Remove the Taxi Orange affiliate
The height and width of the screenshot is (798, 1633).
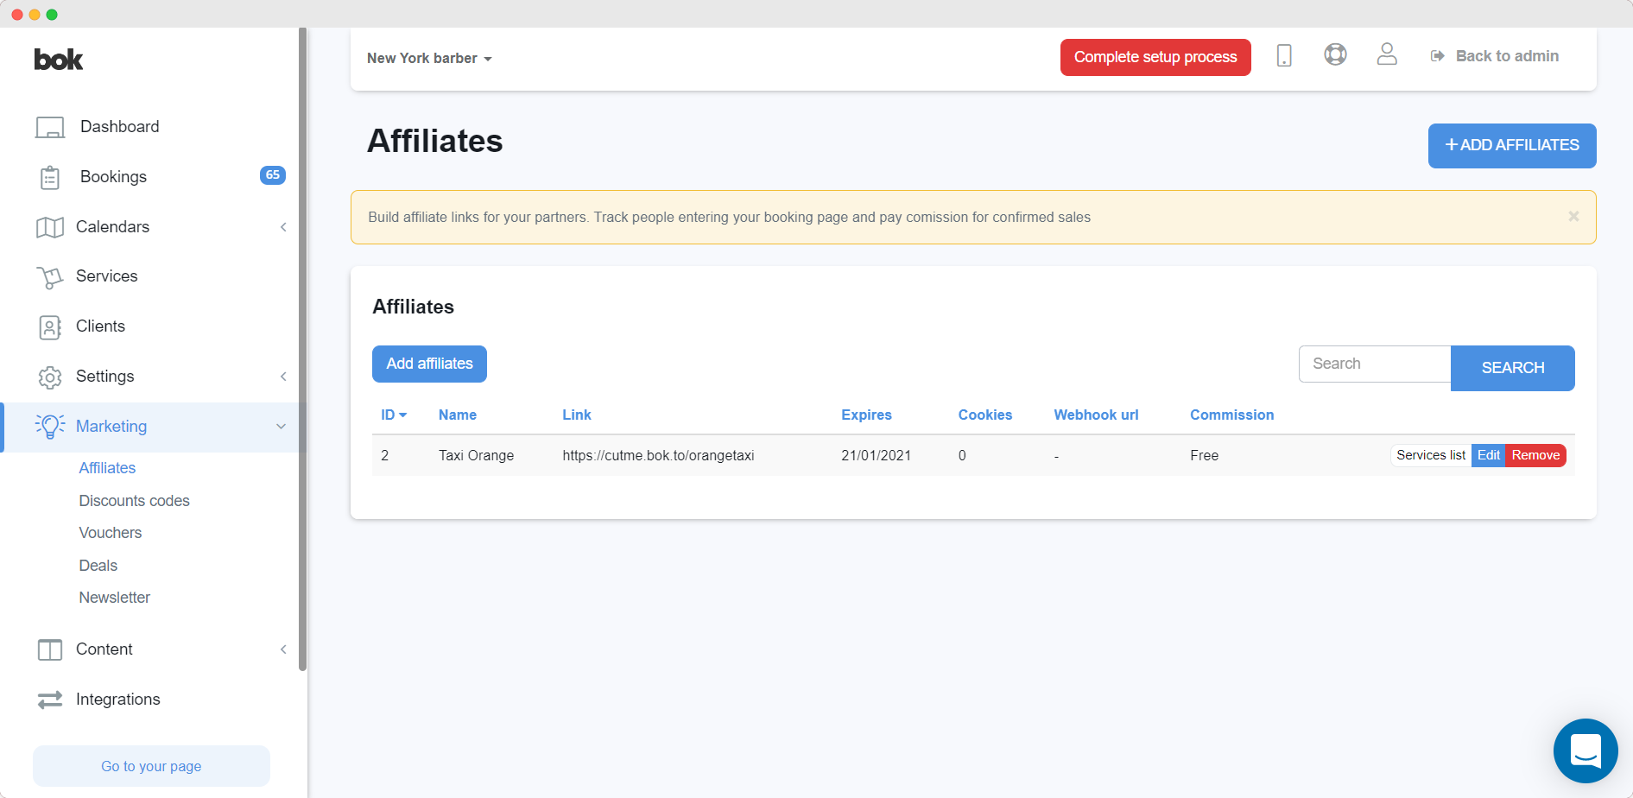tap(1535, 455)
